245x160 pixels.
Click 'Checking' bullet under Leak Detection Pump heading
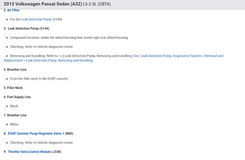point(41,47)
